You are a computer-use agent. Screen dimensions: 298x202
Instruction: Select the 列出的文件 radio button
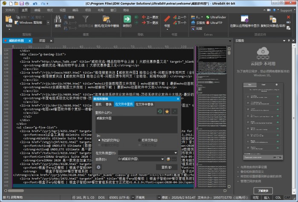99,140
